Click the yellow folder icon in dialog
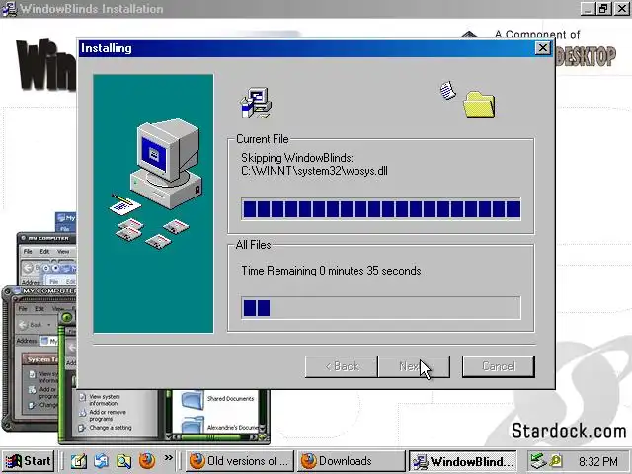632x474 pixels. pyautogui.click(x=479, y=105)
